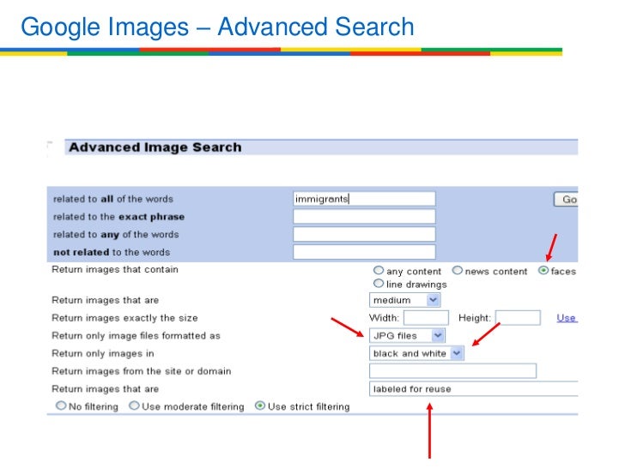Choose 'Use strict filtering' option
Image resolution: width=625 pixels, height=468 pixels.
tap(260, 406)
